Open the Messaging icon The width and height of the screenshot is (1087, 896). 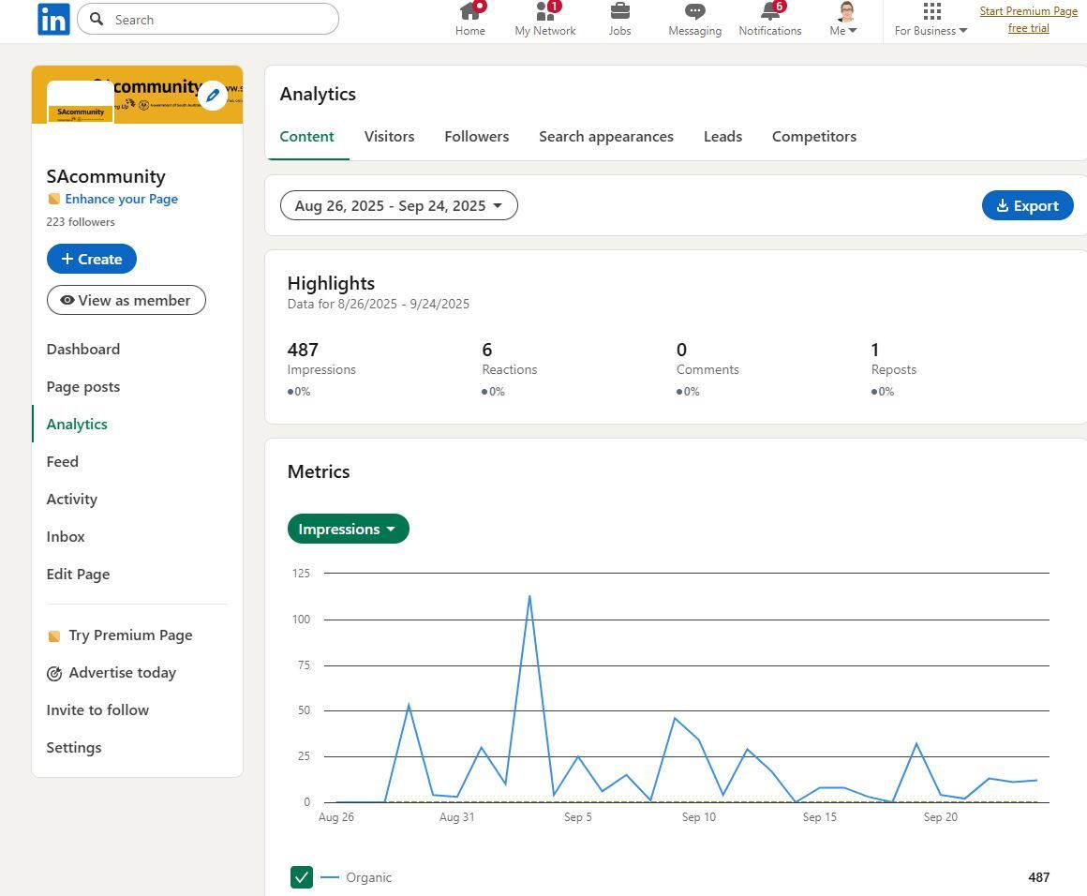tap(694, 12)
